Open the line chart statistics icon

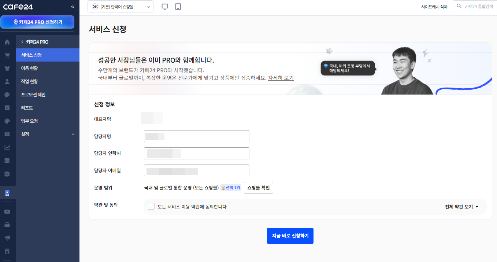[7, 147]
